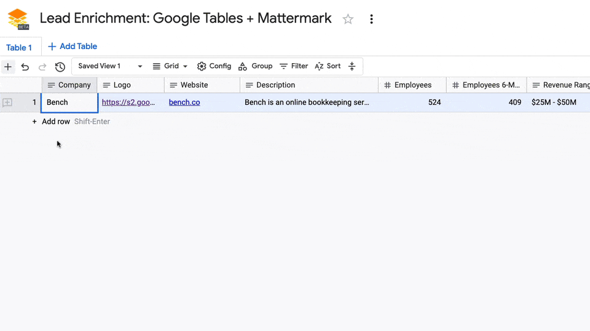Screen dimensions: 590x331
Task: Click the Revenue Range column type icon
Action: [x=536, y=85]
